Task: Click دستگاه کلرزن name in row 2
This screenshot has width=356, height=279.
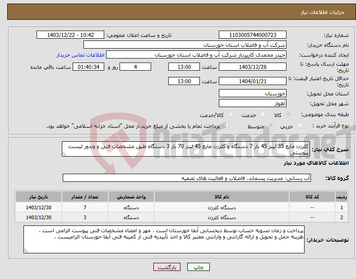Action: (222, 217)
